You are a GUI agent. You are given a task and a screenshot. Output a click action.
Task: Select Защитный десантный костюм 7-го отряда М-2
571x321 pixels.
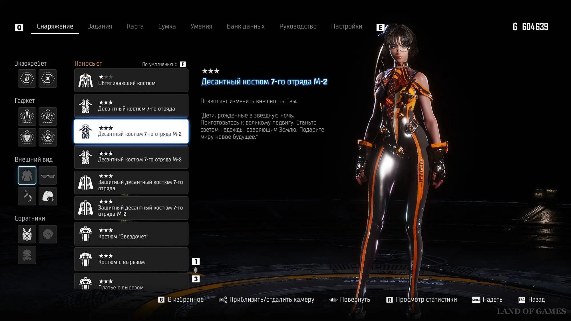click(131, 208)
